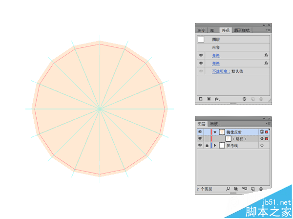Click target circle of 参考线 layer
This screenshot has width=293, height=219.
[x=262, y=145]
